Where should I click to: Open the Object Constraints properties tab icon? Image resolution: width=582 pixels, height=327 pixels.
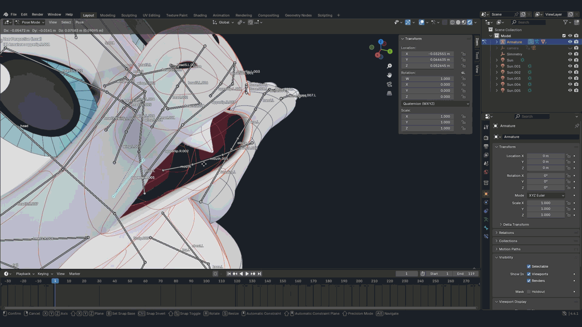coord(486,211)
